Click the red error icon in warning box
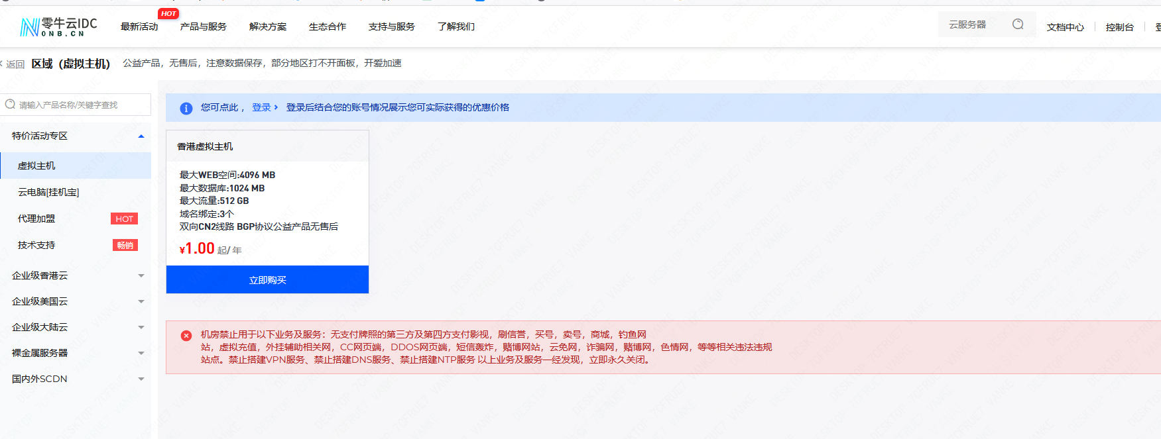Image resolution: width=1161 pixels, height=439 pixels. coord(186,336)
